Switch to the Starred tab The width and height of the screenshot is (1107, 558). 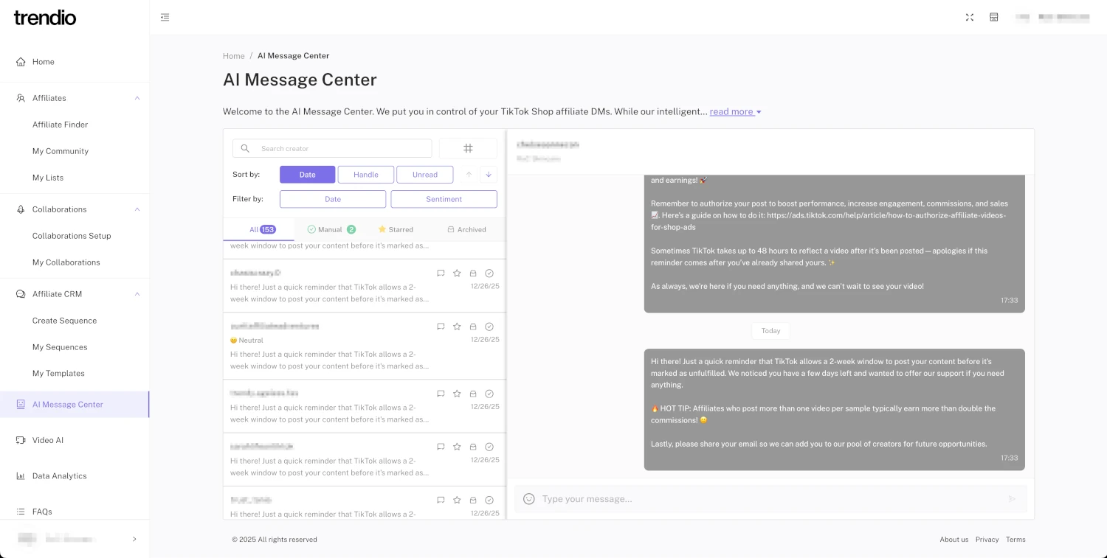point(396,229)
